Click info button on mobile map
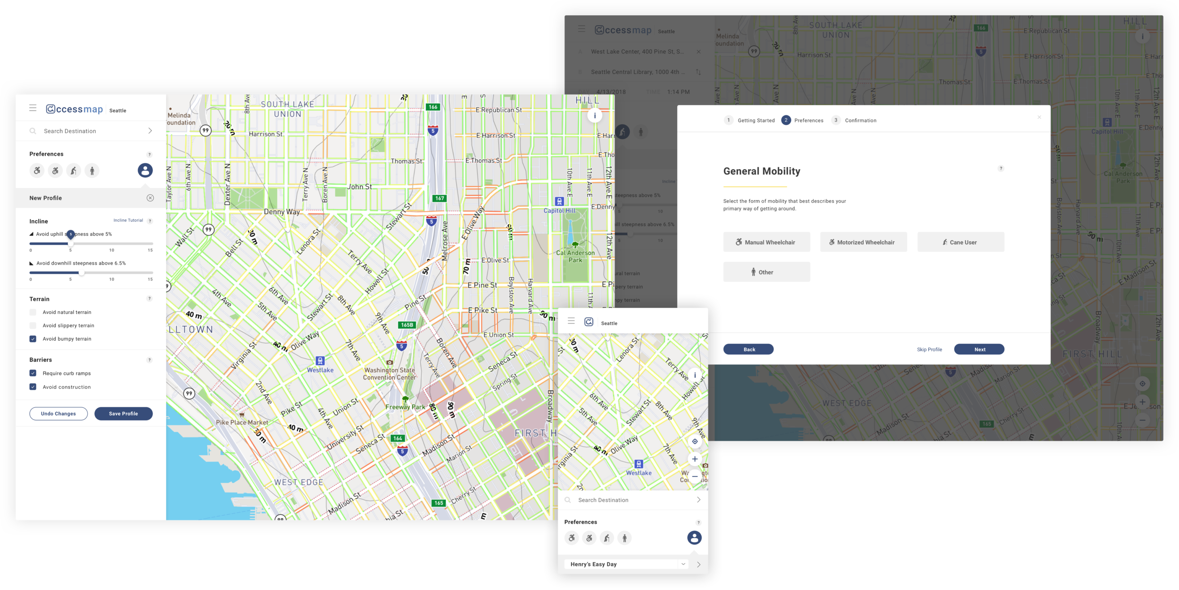Viewport: 1179px width, 590px height. [695, 375]
